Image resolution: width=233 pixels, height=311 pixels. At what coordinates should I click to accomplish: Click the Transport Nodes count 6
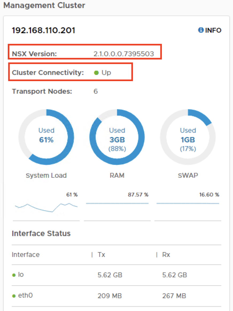[x=96, y=92]
